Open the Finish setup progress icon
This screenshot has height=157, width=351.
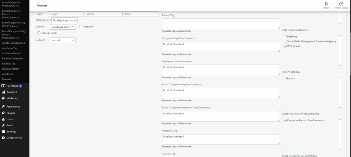pos(341,4)
